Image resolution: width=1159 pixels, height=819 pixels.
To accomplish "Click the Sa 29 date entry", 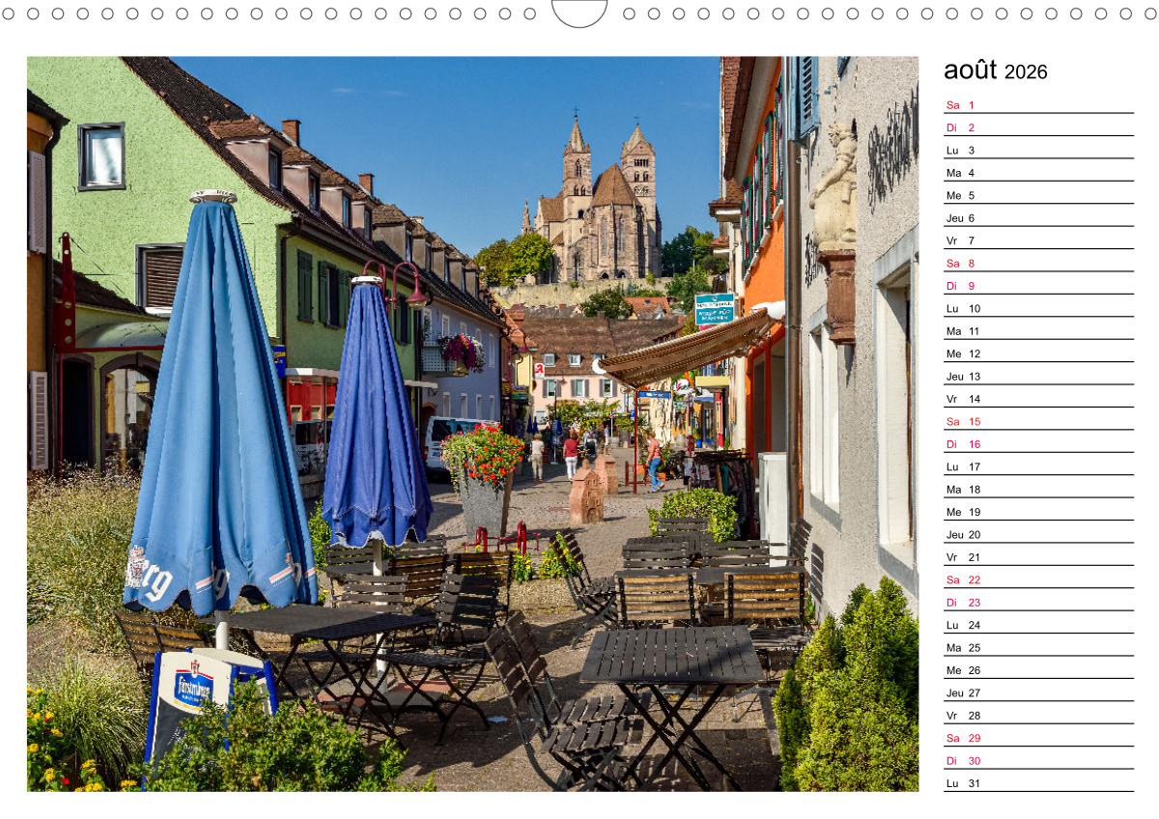I will (x=1038, y=738).
